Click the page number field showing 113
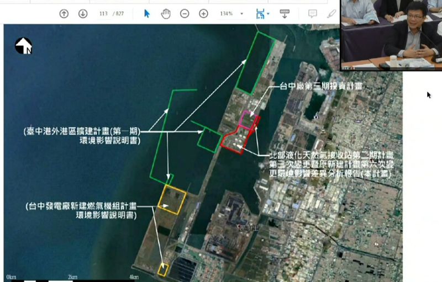 pyautogui.click(x=103, y=13)
